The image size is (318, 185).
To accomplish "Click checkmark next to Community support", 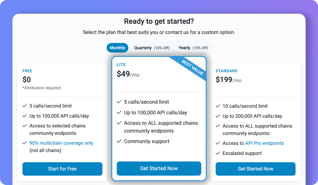I will (x=119, y=141).
